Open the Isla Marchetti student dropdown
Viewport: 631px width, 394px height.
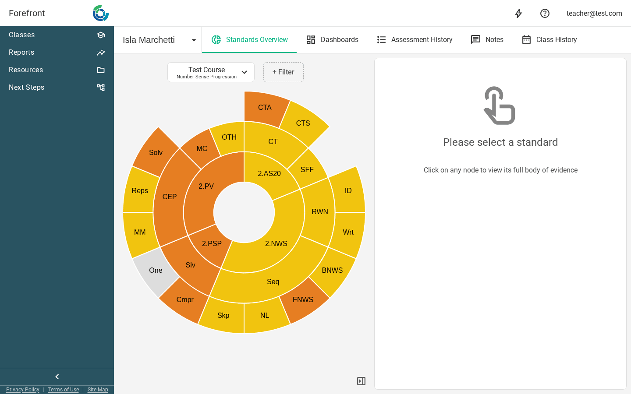160,40
